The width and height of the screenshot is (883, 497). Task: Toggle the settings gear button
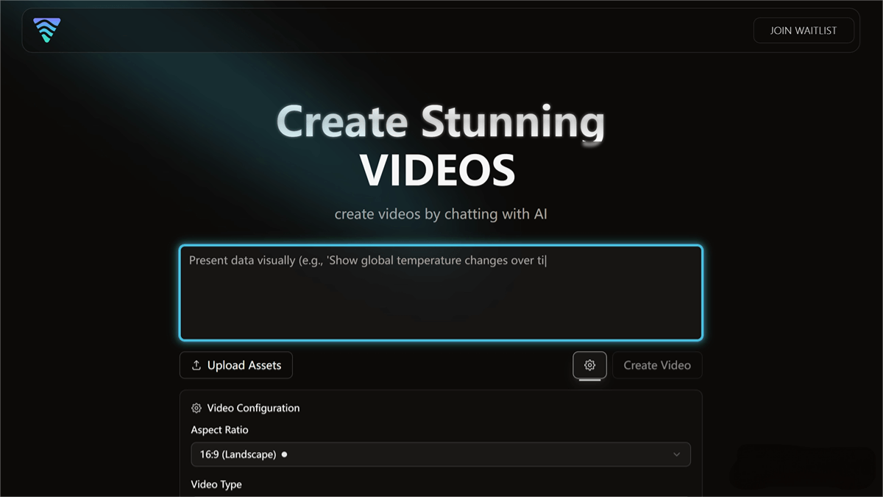[x=589, y=365]
